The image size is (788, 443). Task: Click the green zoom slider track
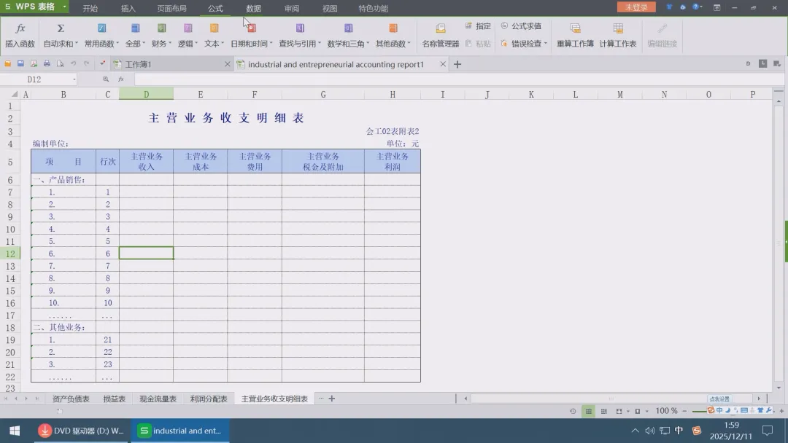point(700,412)
